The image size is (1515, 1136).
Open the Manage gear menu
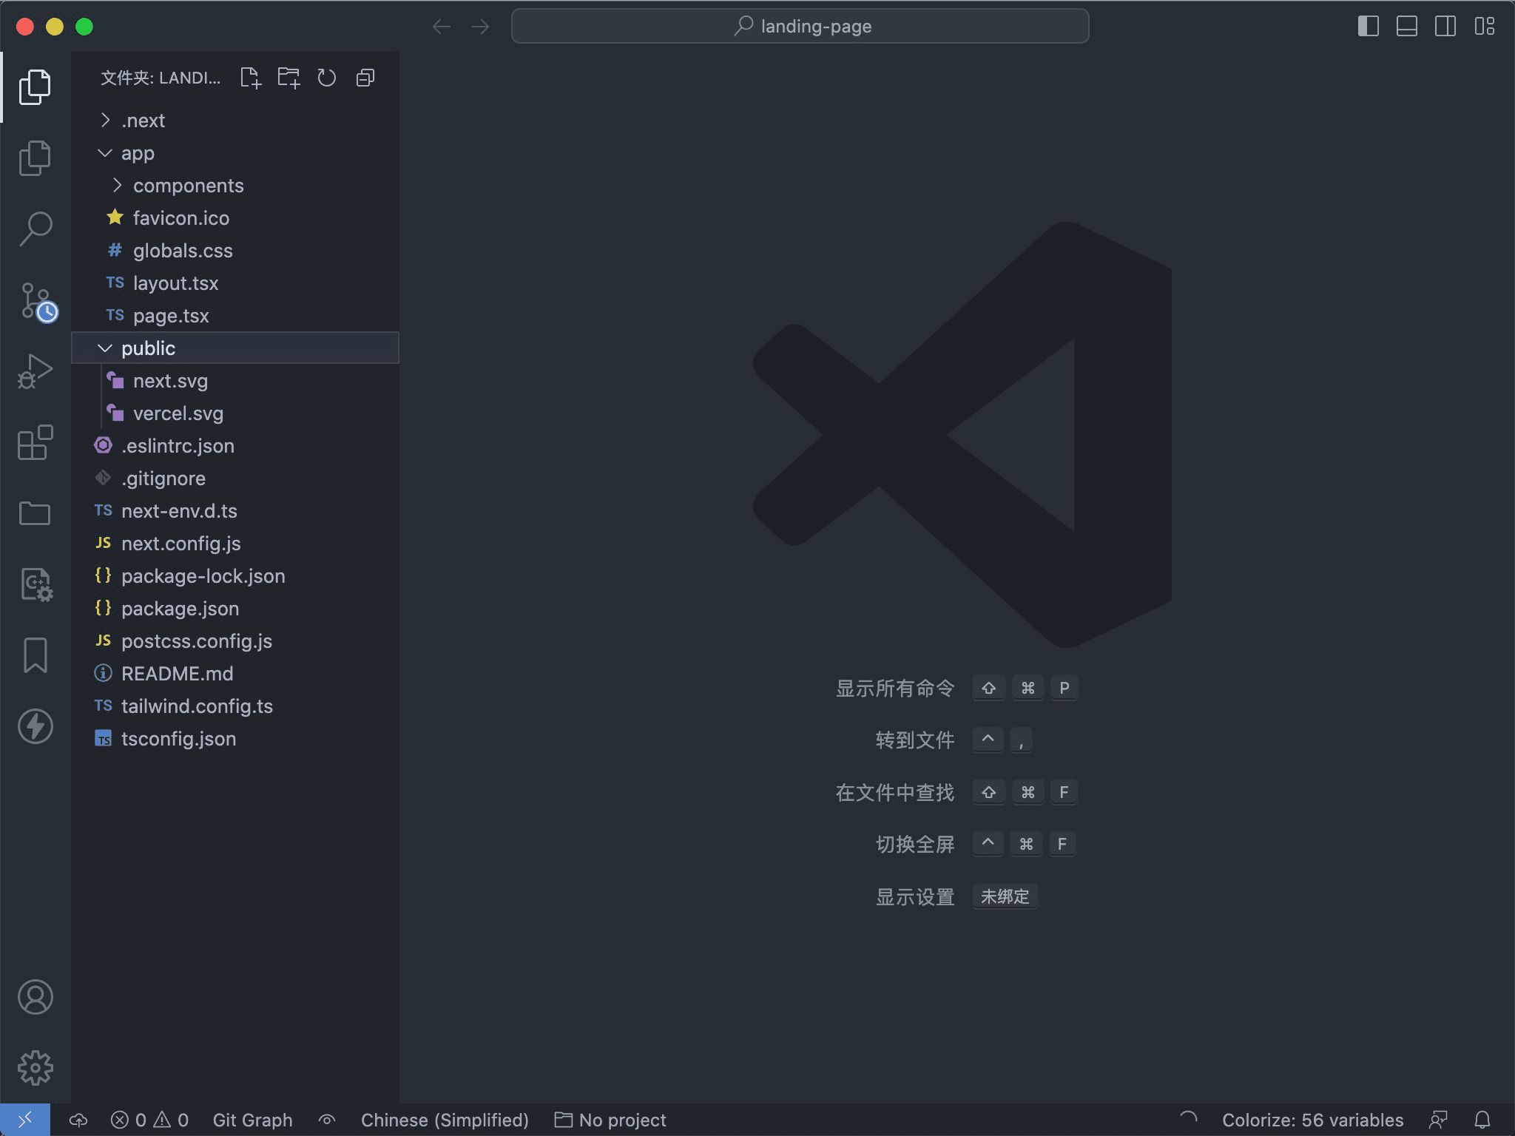pyautogui.click(x=35, y=1068)
